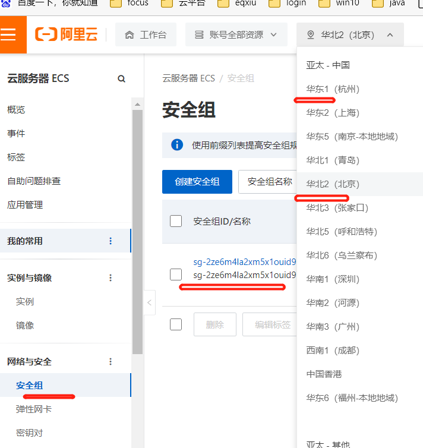The image size is (423, 448).
Task: Open the login bookmark folder
Action: 288,3
